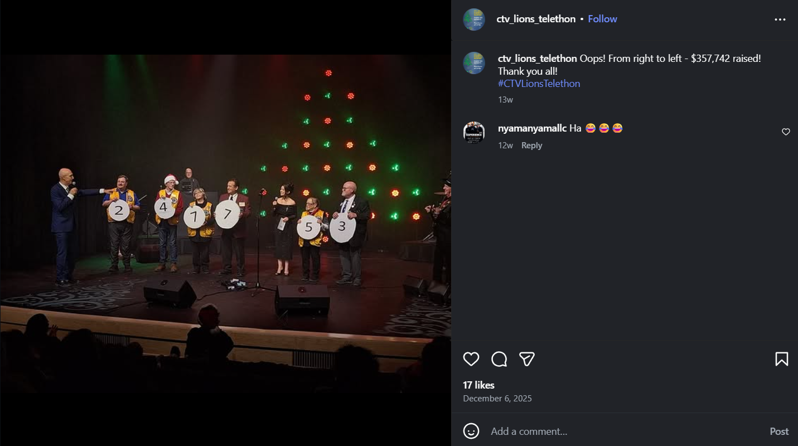The image size is (798, 446).
Task: Open nyamanyamallc's profile picture
Action: [473, 132]
